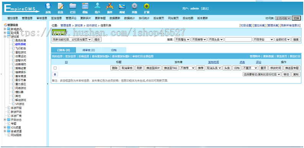Expand the 安卓频道 tree node
This screenshot has height=148, width=304.
pos(5,131)
